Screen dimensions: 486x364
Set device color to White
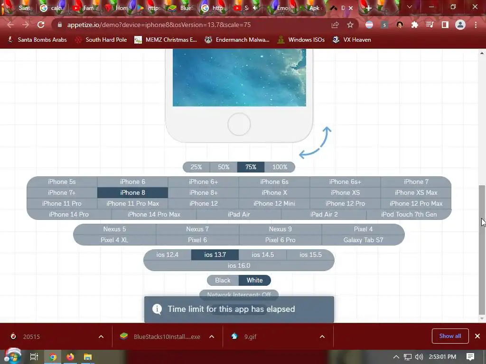point(255,280)
